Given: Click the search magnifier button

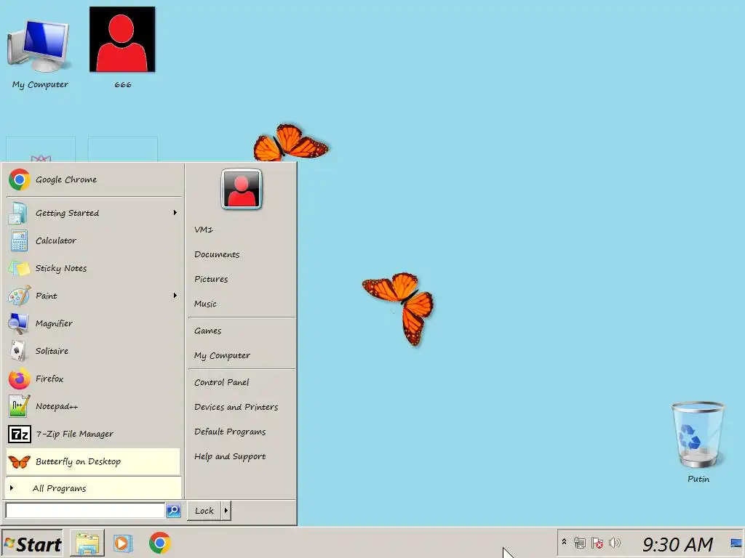Looking at the screenshot, I should (173, 511).
